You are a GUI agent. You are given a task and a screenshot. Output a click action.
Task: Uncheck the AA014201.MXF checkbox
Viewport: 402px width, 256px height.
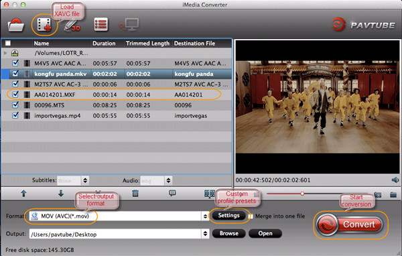[x=15, y=94]
